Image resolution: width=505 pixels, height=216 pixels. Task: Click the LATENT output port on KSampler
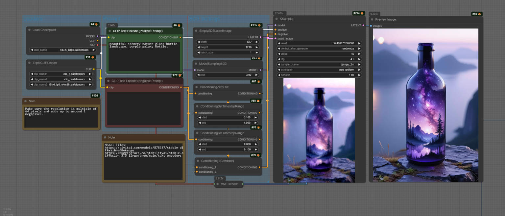363,25
